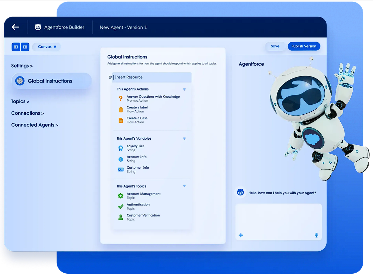Collapse This Agent's Topics list
The image size is (373, 275).
point(185,186)
